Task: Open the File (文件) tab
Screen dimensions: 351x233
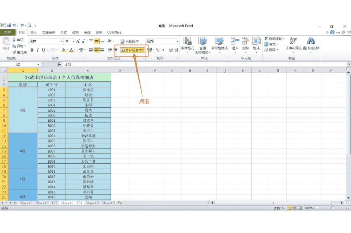Action: pyautogui.click(x=8, y=32)
